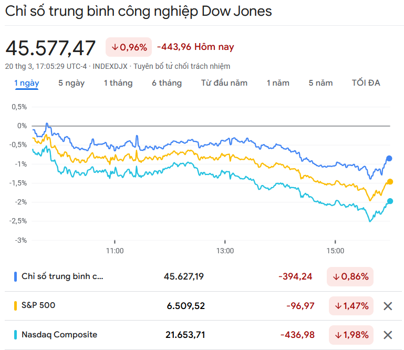Screen dimensions: 404x350
Task: Remove S&P 500 comparison with X icon
Action: pos(388,306)
